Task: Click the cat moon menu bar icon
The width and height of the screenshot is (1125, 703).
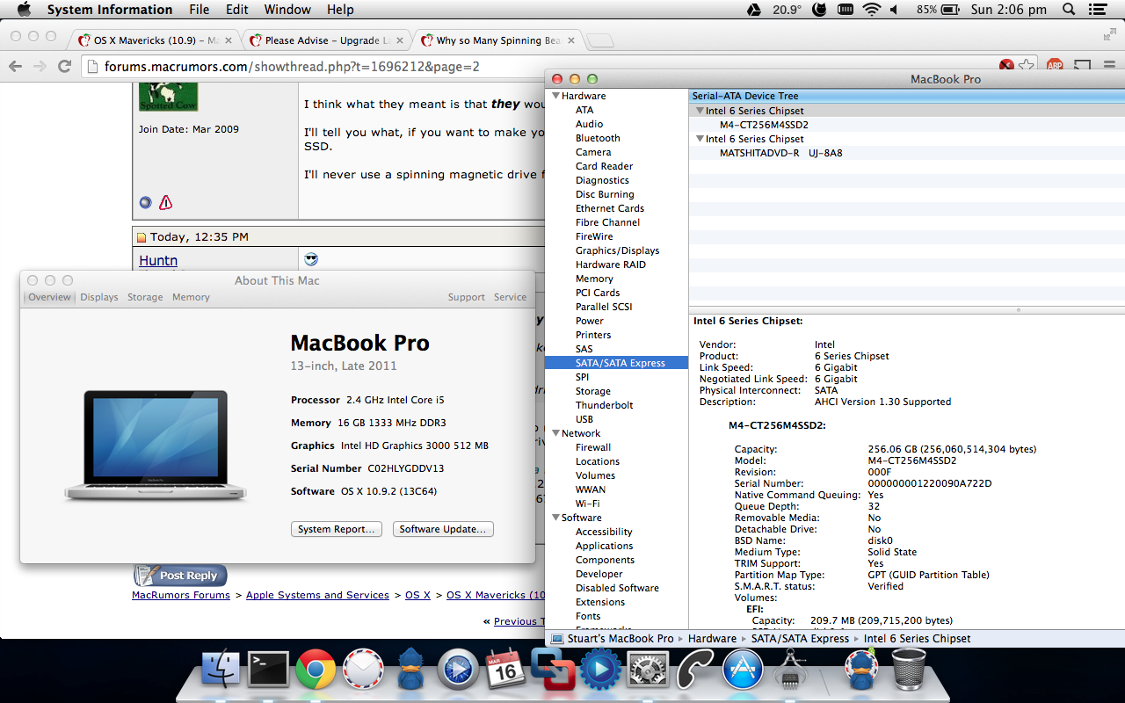Action: [819, 10]
